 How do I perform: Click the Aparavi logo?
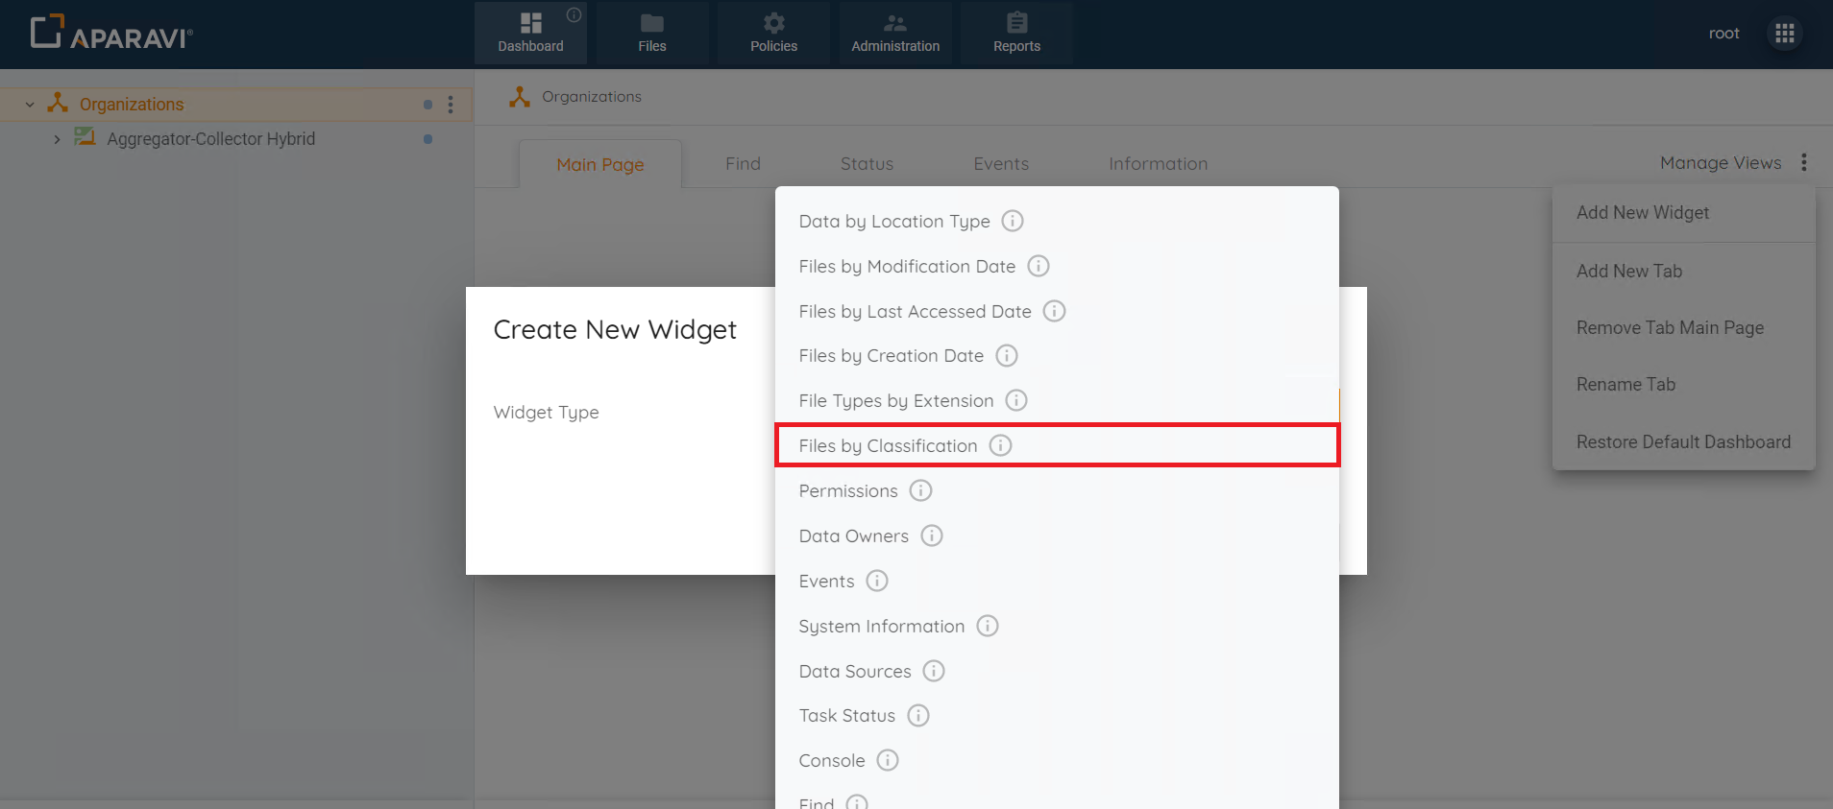tap(110, 32)
